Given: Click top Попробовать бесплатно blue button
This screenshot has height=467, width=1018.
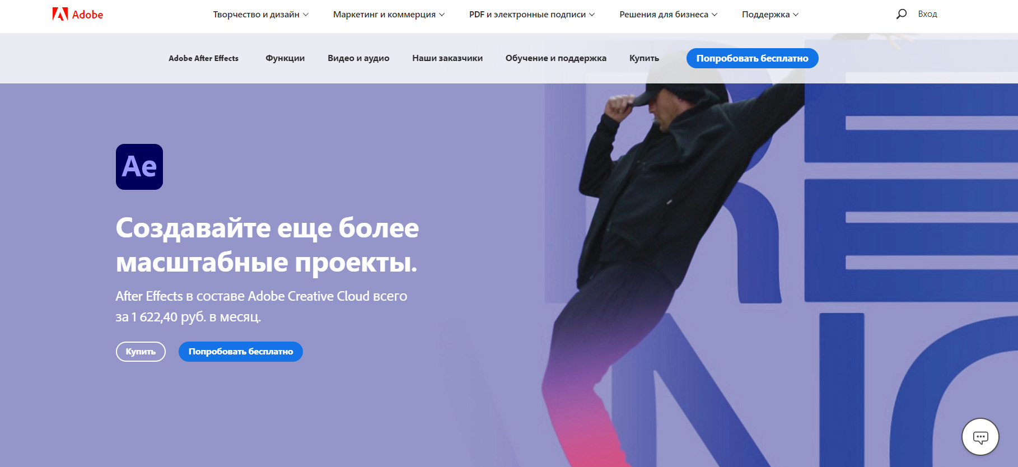Looking at the screenshot, I should pos(753,58).
